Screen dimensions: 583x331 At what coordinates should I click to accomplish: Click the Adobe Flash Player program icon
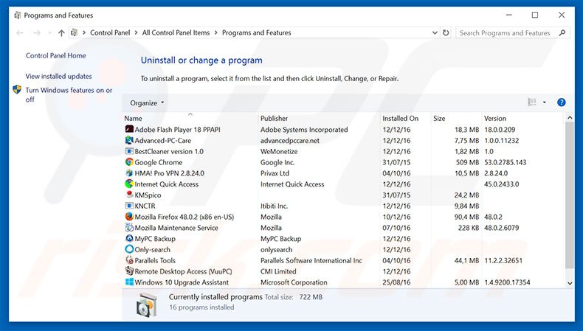[129, 129]
